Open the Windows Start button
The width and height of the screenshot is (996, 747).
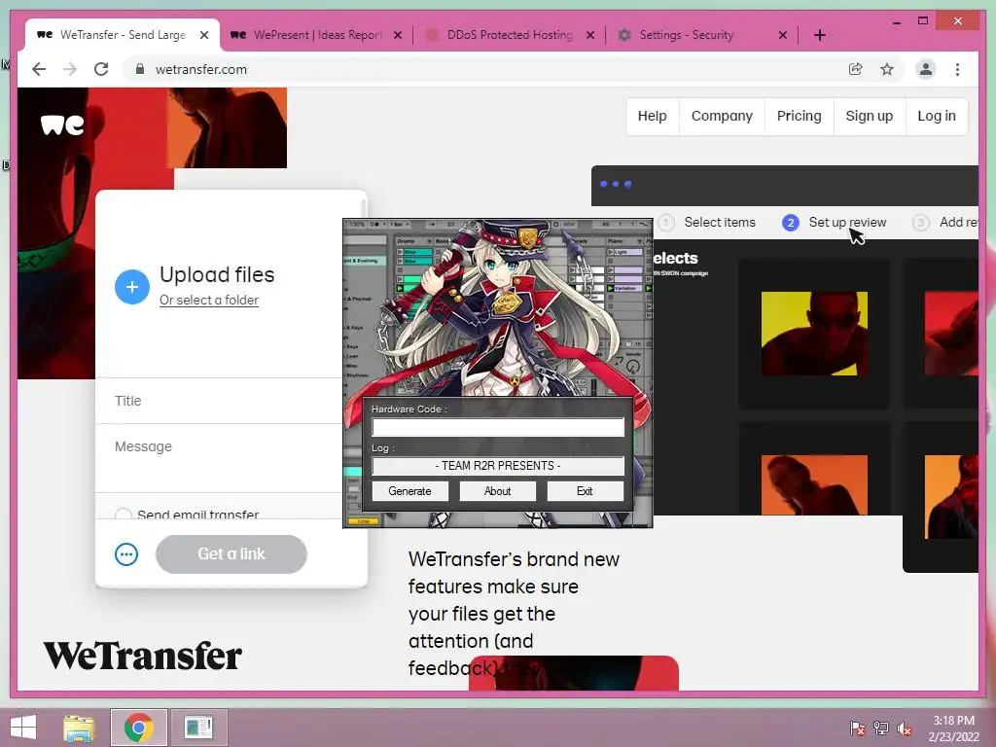click(23, 728)
